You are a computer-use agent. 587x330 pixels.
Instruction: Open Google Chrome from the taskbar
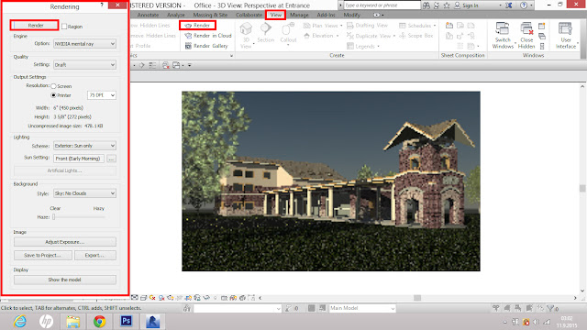click(x=100, y=321)
